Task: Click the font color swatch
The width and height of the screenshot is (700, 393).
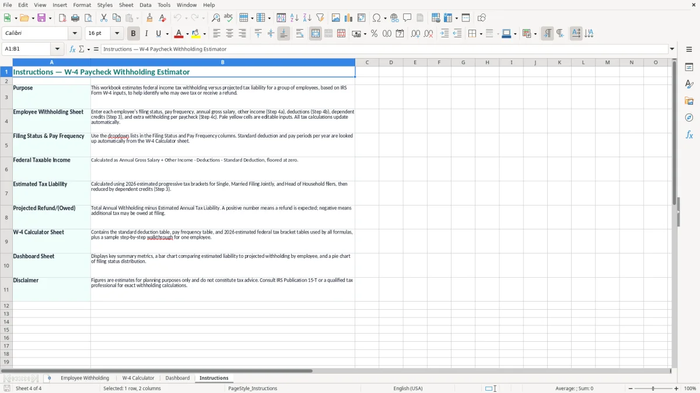Action: (179, 34)
